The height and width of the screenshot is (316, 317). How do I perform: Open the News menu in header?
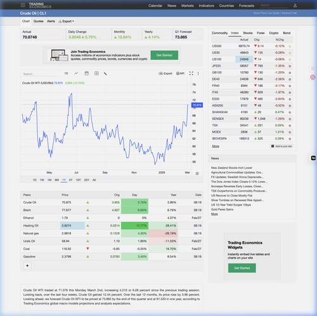(x=172, y=6)
